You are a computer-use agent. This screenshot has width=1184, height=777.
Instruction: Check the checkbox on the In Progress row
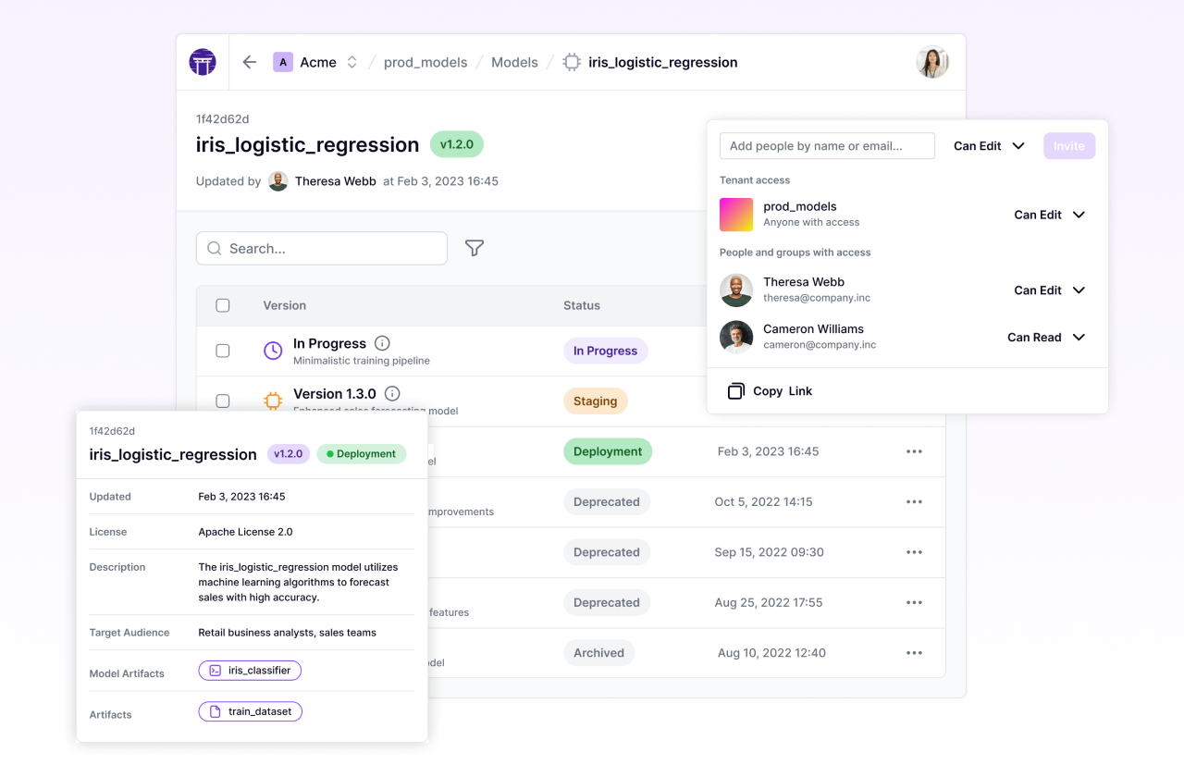point(222,351)
